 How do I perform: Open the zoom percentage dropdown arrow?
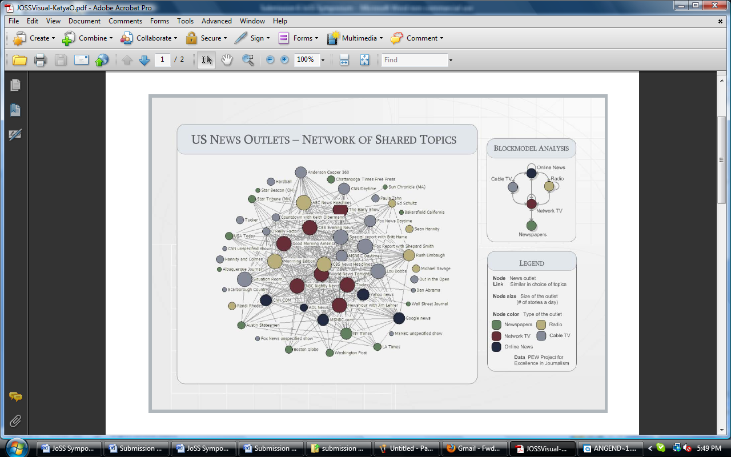pyautogui.click(x=323, y=60)
